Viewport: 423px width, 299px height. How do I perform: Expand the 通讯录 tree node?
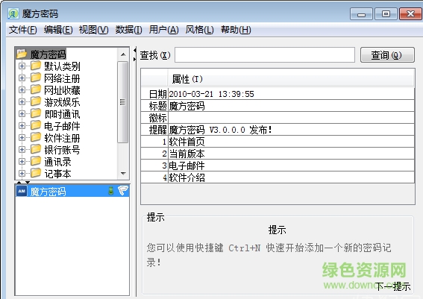click(22, 161)
